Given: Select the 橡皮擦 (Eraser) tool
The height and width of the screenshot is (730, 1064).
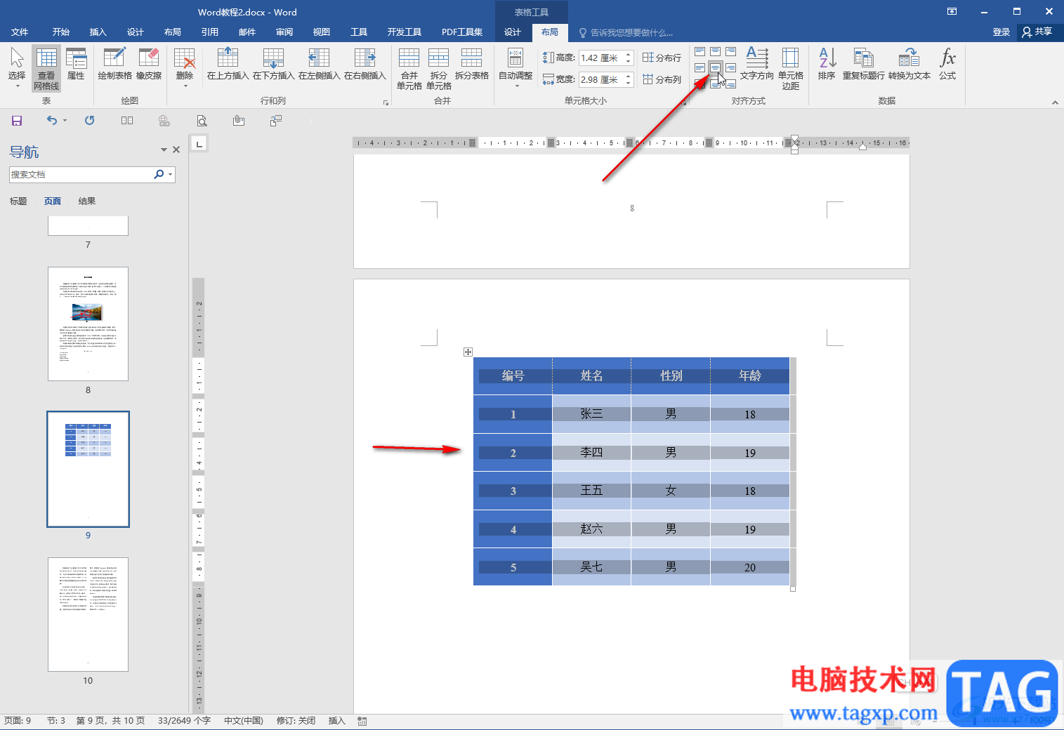Looking at the screenshot, I should pos(149,64).
